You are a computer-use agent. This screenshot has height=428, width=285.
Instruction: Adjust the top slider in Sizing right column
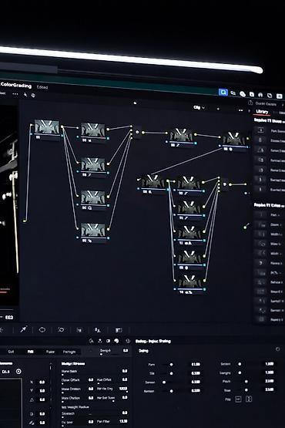(x=240, y=364)
